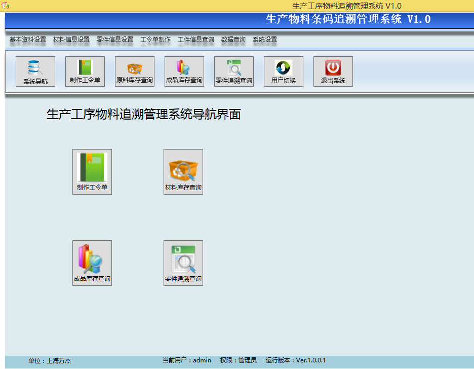Click the window title 生产工序物料追溯管理系统 V1.0
The width and height of the screenshot is (474, 369).
click(347, 6)
